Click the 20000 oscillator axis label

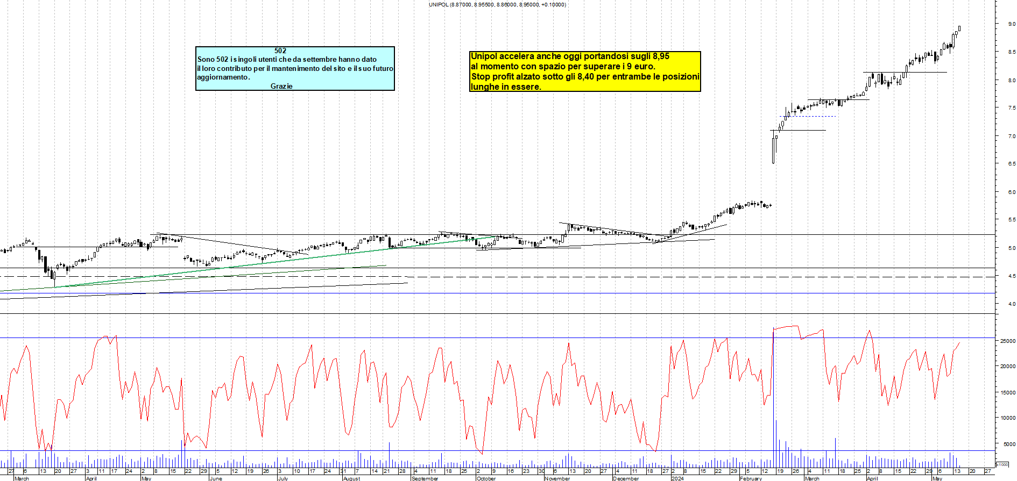[1008, 367]
